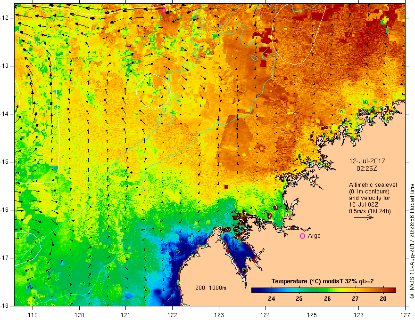415x320 pixels.
Task: Click the colorbar tick label 27
Action: (x=355, y=299)
